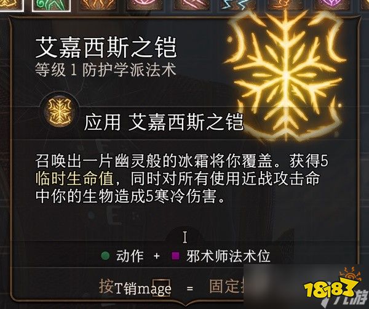Image resolution: width=369 pixels, height=309 pixels.
Task: Click the purple warlock spell slot square
Action: pyautogui.click(x=175, y=256)
